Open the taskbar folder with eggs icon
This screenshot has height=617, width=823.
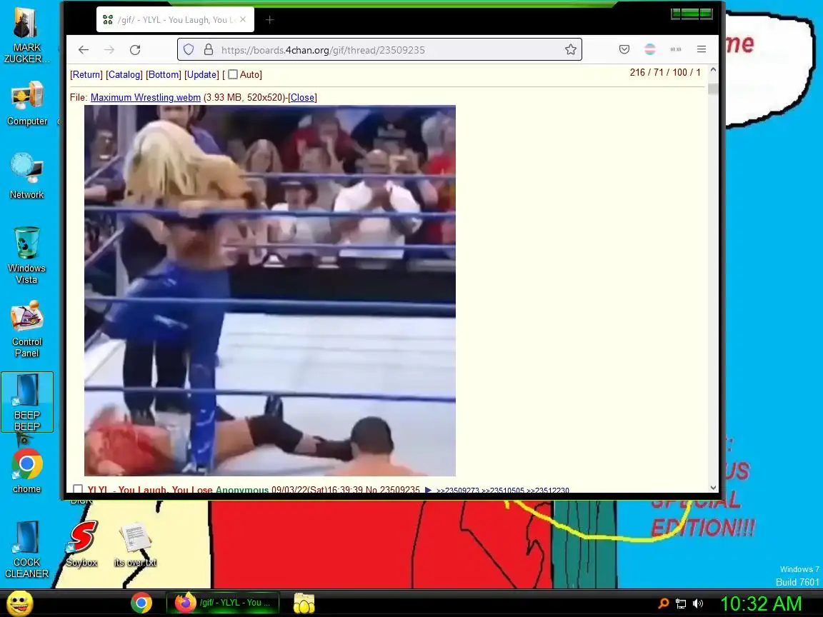(x=304, y=603)
